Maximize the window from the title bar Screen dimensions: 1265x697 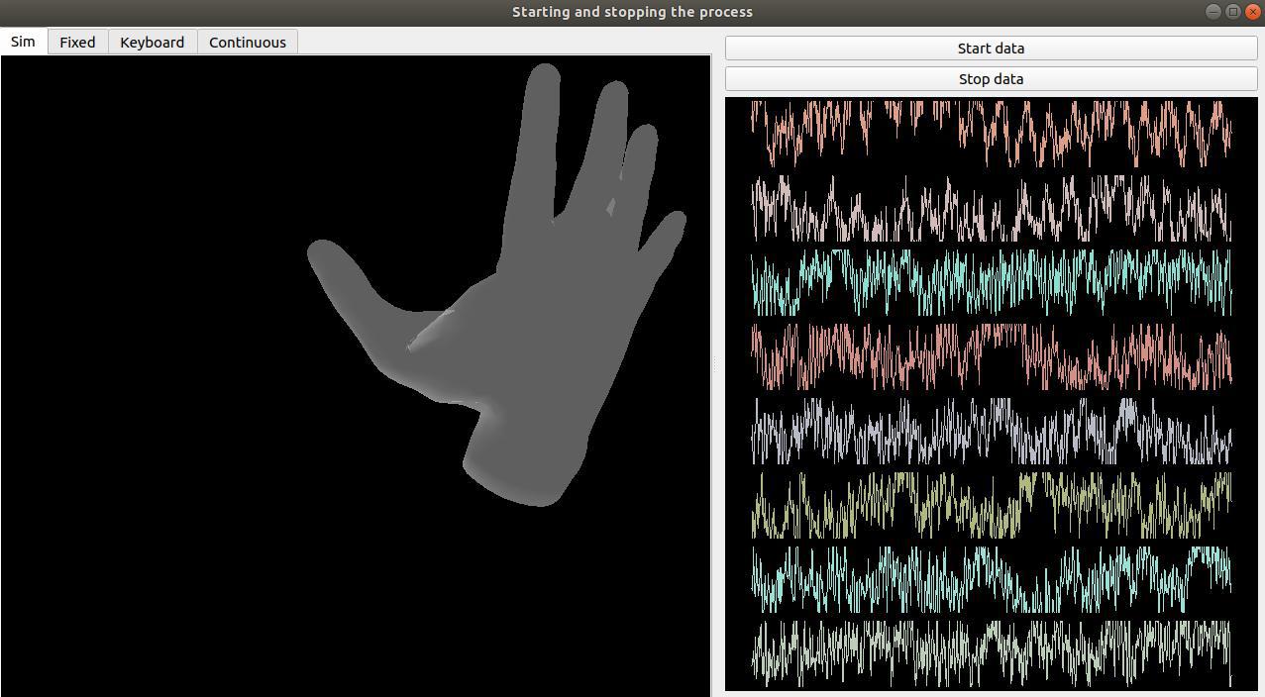(1233, 12)
